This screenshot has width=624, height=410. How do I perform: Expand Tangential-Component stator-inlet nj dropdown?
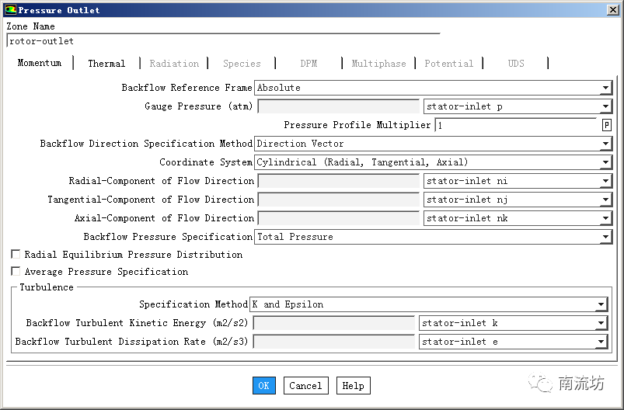[x=605, y=200]
